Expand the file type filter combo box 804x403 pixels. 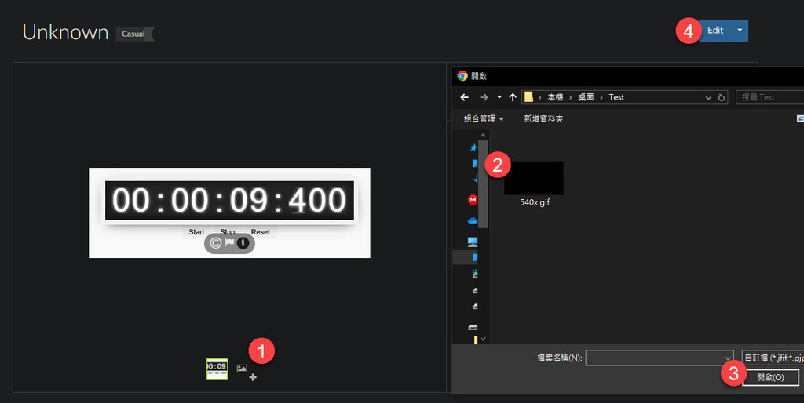click(773, 358)
